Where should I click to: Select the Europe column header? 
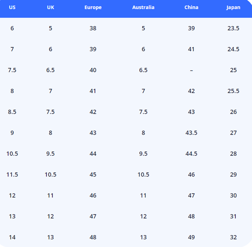[x=93, y=8]
